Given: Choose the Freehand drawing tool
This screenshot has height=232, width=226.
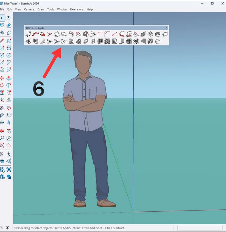Looking at the screenshot, I should click(x=9, y=41).
